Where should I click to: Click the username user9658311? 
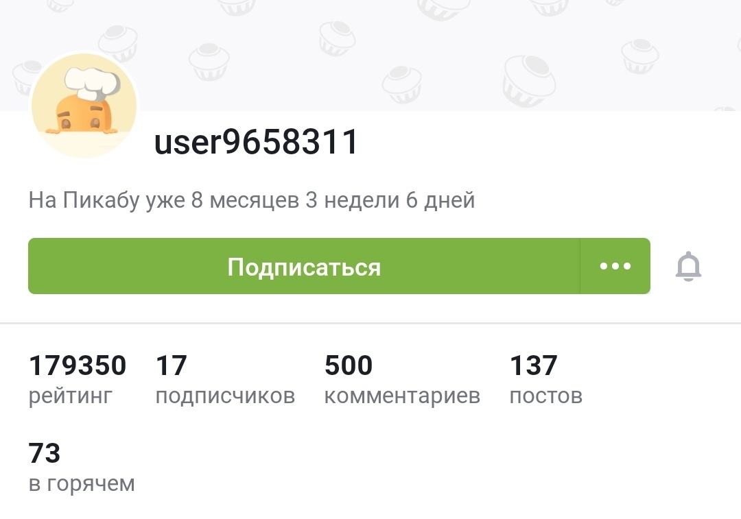(257, 143)
